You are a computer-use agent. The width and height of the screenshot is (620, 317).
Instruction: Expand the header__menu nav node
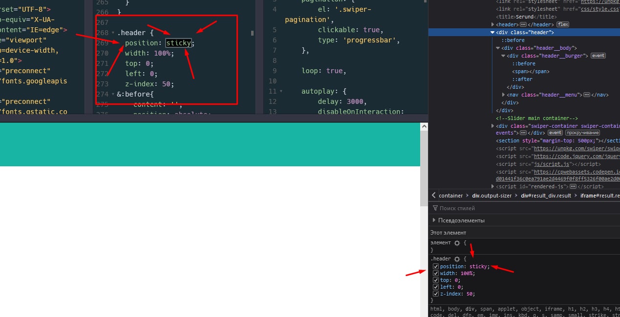[x=504, y=95]
